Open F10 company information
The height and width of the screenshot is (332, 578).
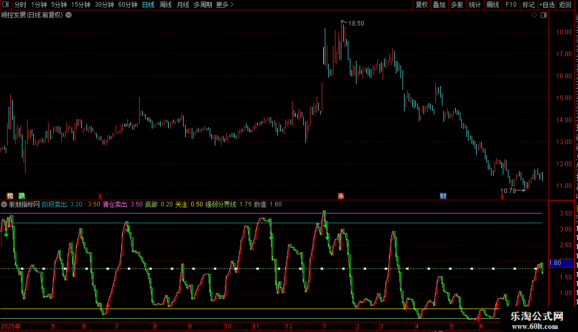(511, 5)
